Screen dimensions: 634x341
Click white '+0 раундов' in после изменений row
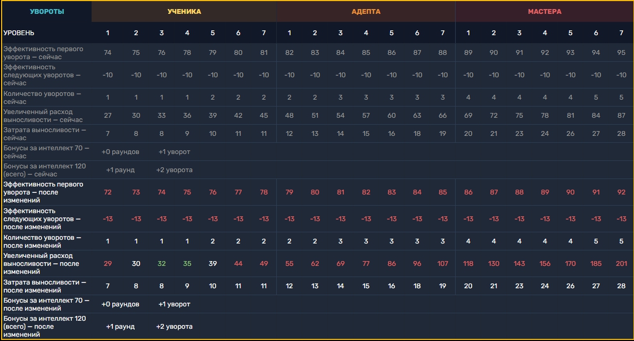point(120,305)
